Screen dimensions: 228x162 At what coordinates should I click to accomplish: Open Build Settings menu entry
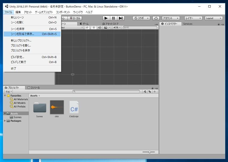point(32,57)
